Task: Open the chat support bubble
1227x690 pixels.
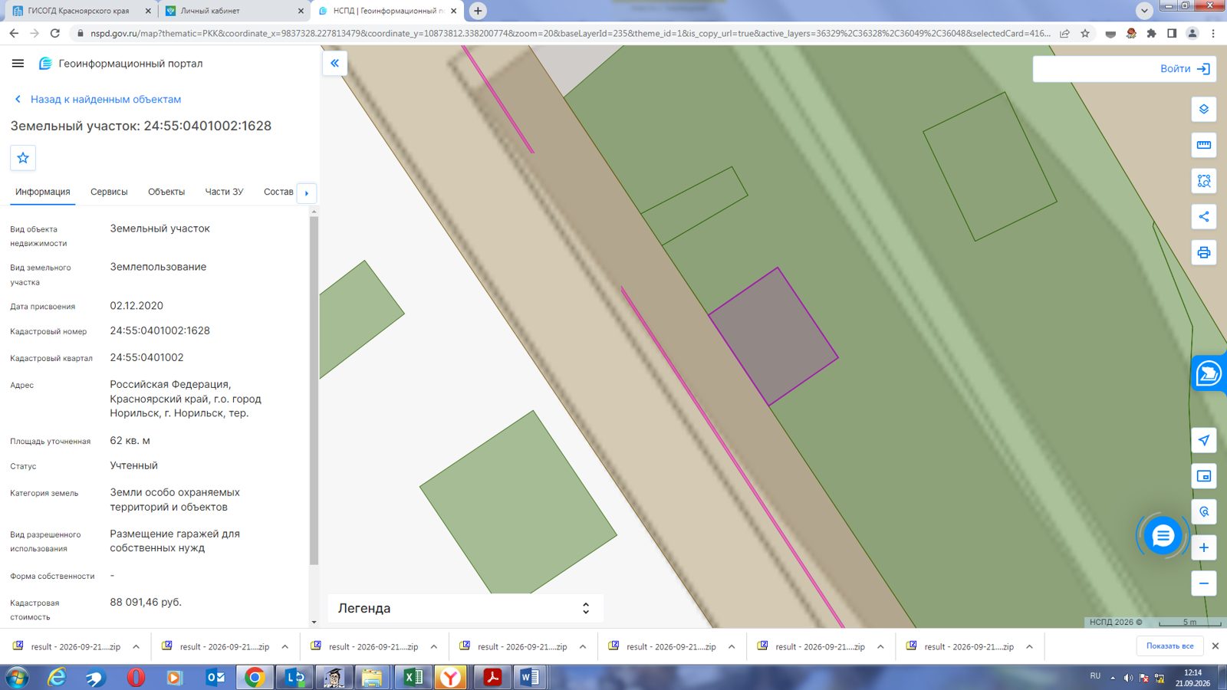Action: tap(1163, 536)
